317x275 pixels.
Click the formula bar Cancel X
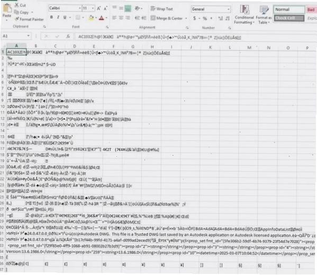tap(46, 36)
